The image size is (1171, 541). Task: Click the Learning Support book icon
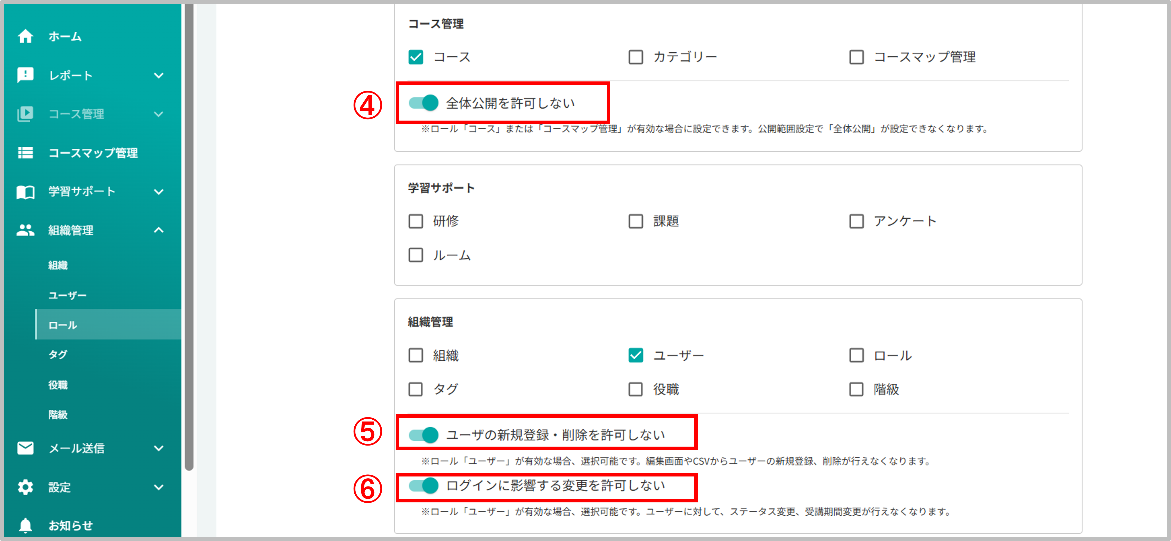(25, 192)
